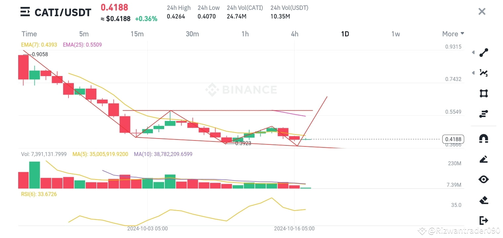The image size is (503, 238).
Task: Open the More timeframes dropdown
Action: 453,34
